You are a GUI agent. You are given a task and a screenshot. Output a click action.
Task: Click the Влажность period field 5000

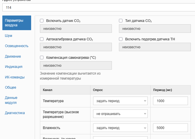[170, 128]
